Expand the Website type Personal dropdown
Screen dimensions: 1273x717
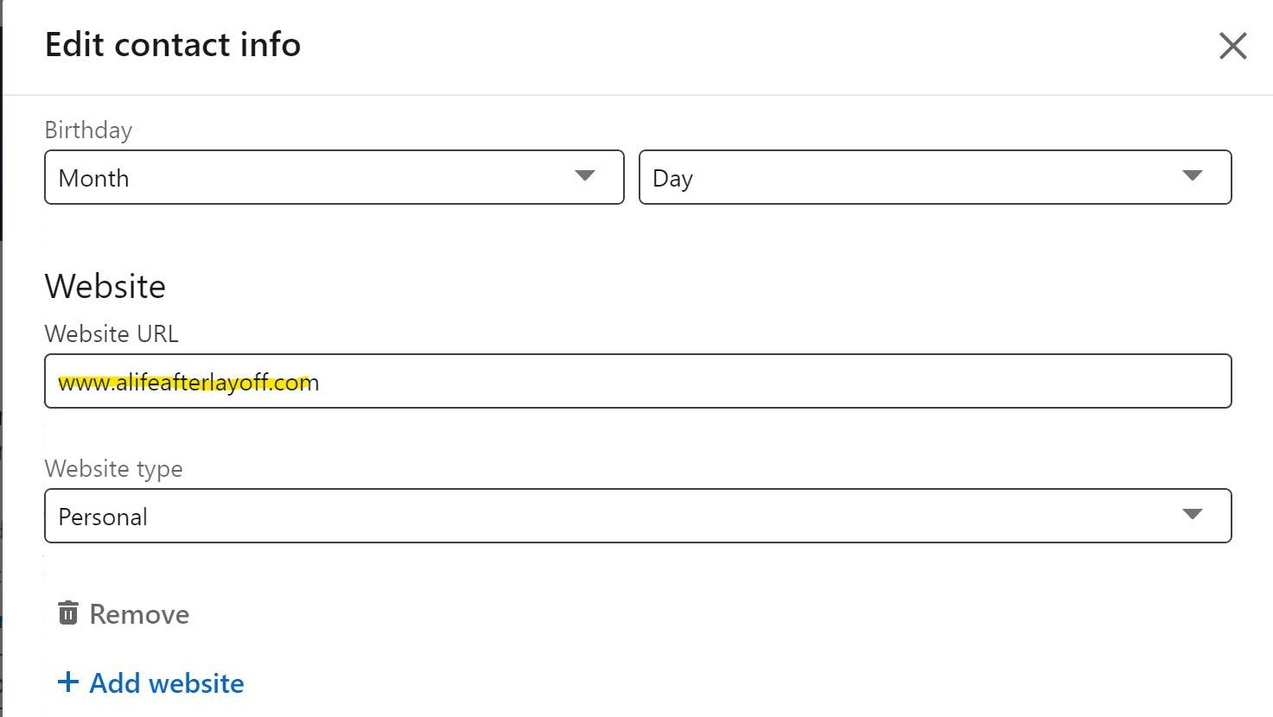point(638,516)
